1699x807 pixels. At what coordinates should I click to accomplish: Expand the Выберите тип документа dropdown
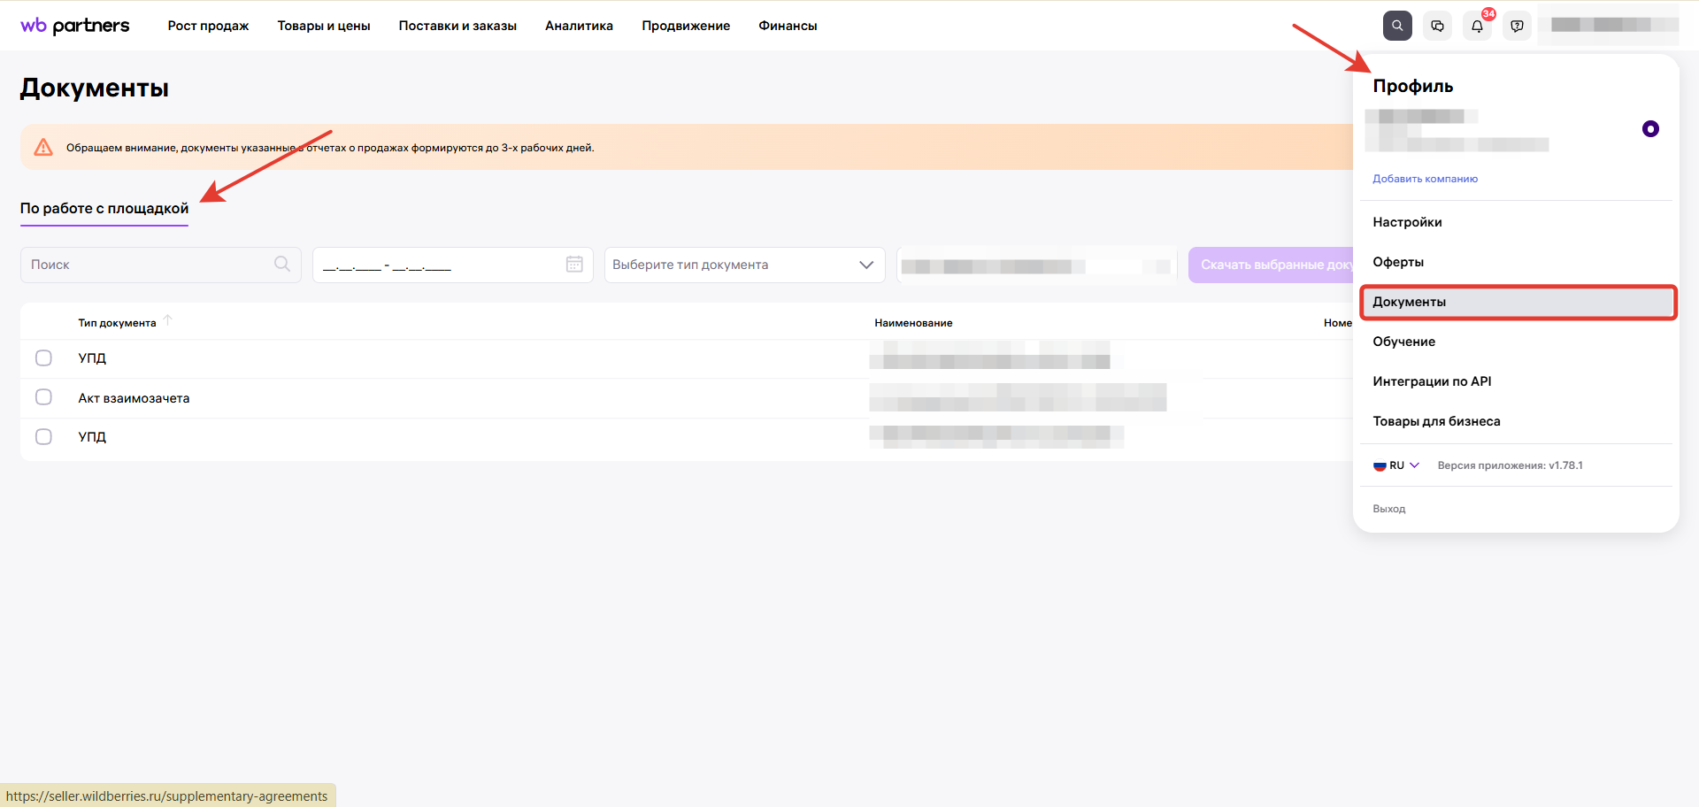(x=743, y=265)
